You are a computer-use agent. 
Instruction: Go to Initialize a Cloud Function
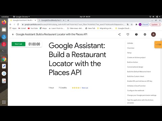tap(136, 86)
